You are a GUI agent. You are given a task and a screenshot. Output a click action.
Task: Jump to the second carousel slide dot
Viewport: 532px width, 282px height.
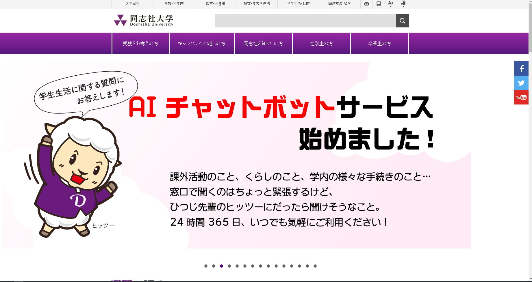(x=214, y=266)
